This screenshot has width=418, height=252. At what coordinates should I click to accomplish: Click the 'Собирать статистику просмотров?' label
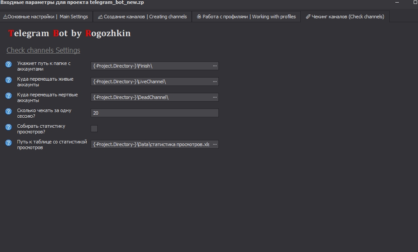[x=41, y=129]
